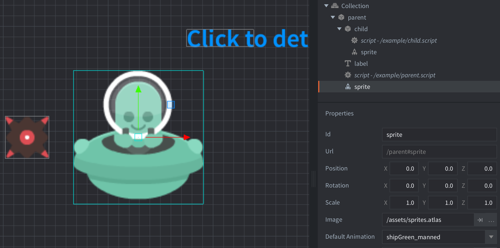Collapse the parent game object node
The image size is (500, 248).
[333, 17]
